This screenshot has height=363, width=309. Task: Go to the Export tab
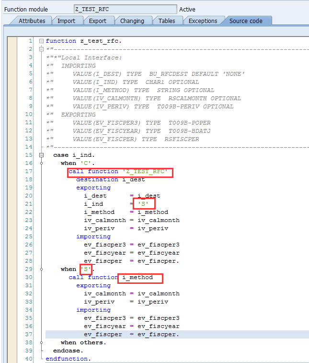pos(98,21)
